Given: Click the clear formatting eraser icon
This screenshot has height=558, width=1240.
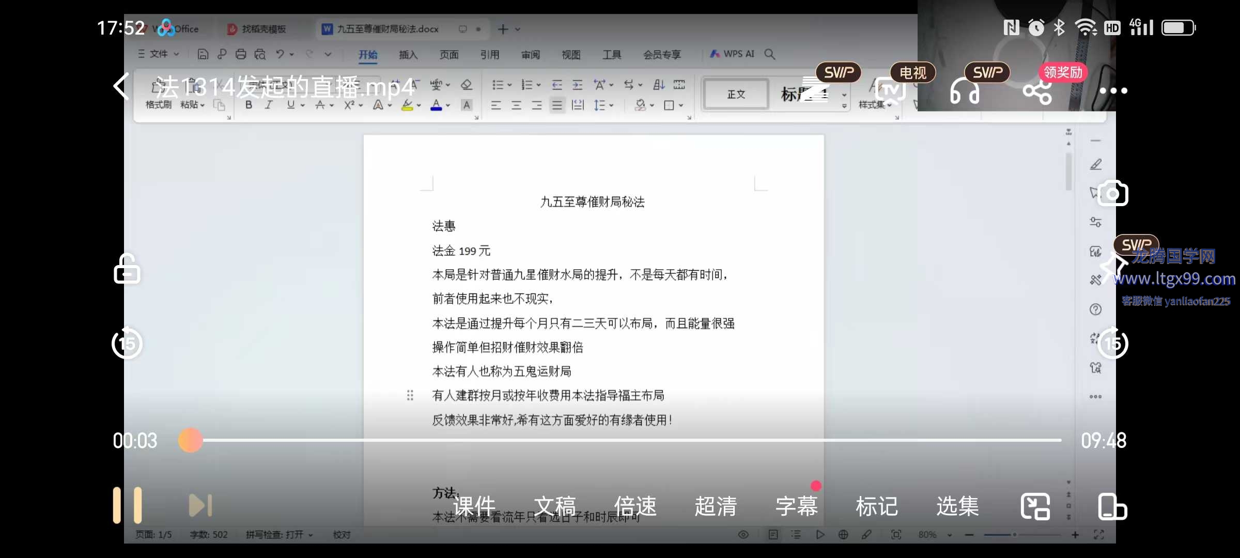Looking at the screenshot, I should click(x=467, y=85).
